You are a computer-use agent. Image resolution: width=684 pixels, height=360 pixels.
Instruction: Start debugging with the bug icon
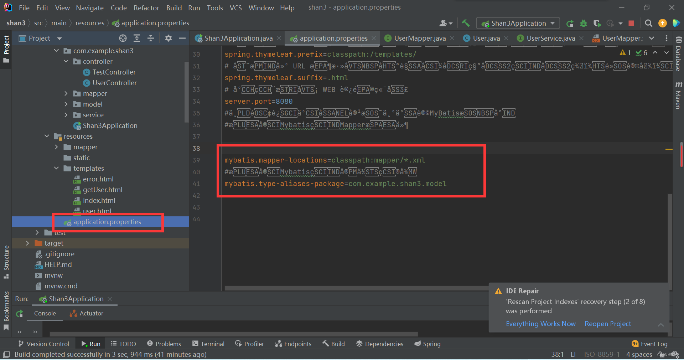[584, 23]
